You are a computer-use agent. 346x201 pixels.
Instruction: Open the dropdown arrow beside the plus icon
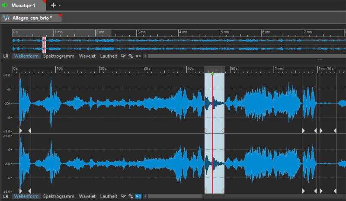tap(60, 6)
